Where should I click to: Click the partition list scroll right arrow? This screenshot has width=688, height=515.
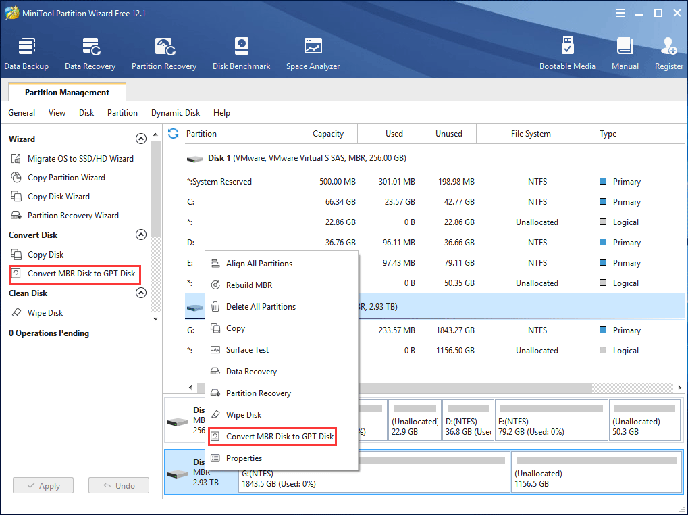(x=680, y=387)
